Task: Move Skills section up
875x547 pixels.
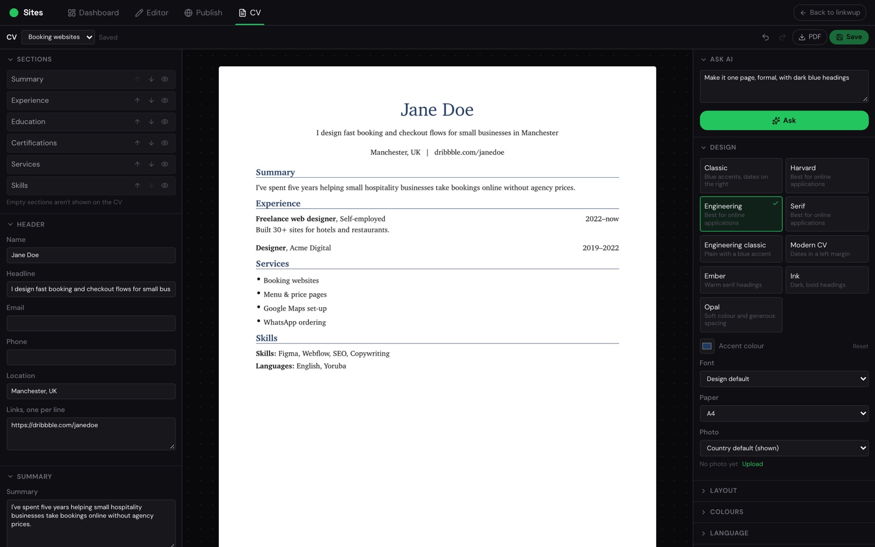Action: [x=137, y=185]
